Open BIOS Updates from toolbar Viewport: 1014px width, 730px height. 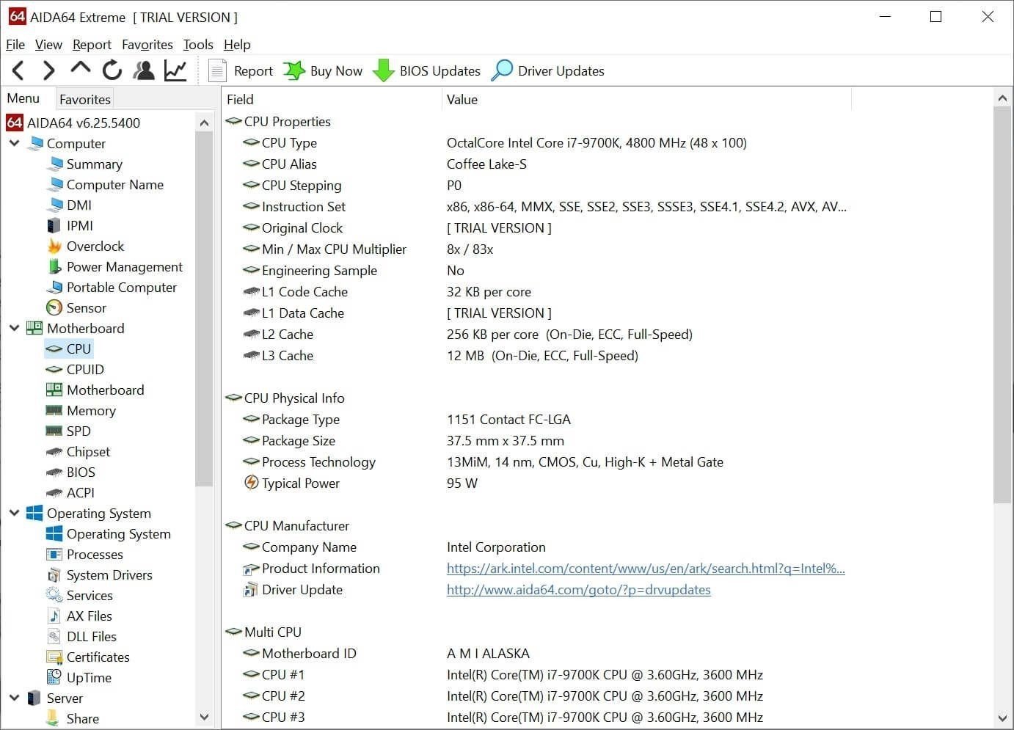click(x=426, y=70)
